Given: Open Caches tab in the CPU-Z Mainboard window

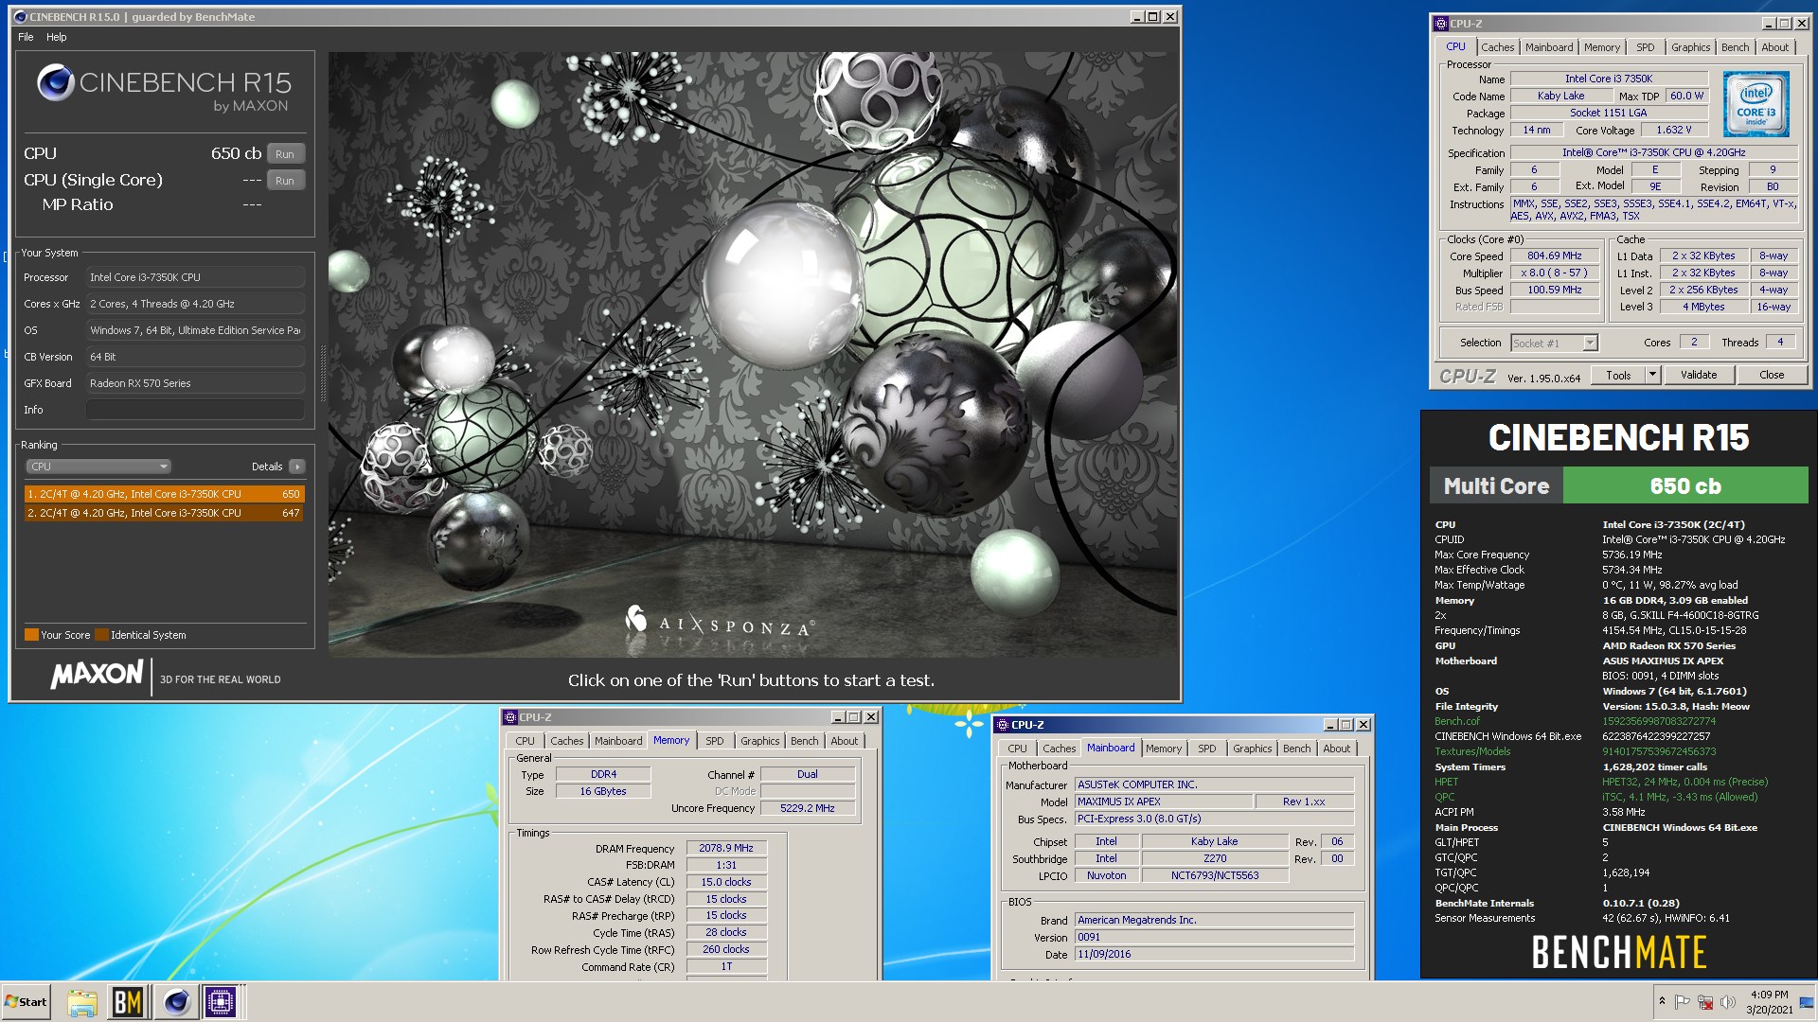Looking at the screenshot, I should pos(1059,749).
